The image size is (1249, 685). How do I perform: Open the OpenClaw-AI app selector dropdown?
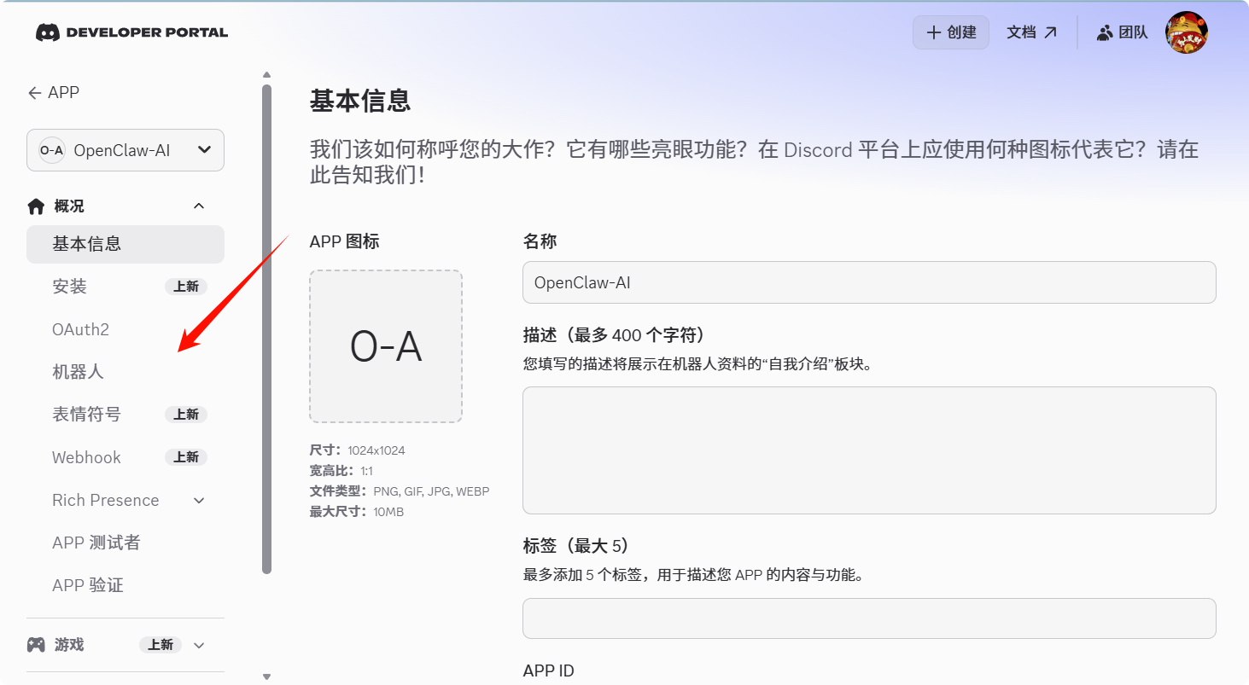(125, 150)
